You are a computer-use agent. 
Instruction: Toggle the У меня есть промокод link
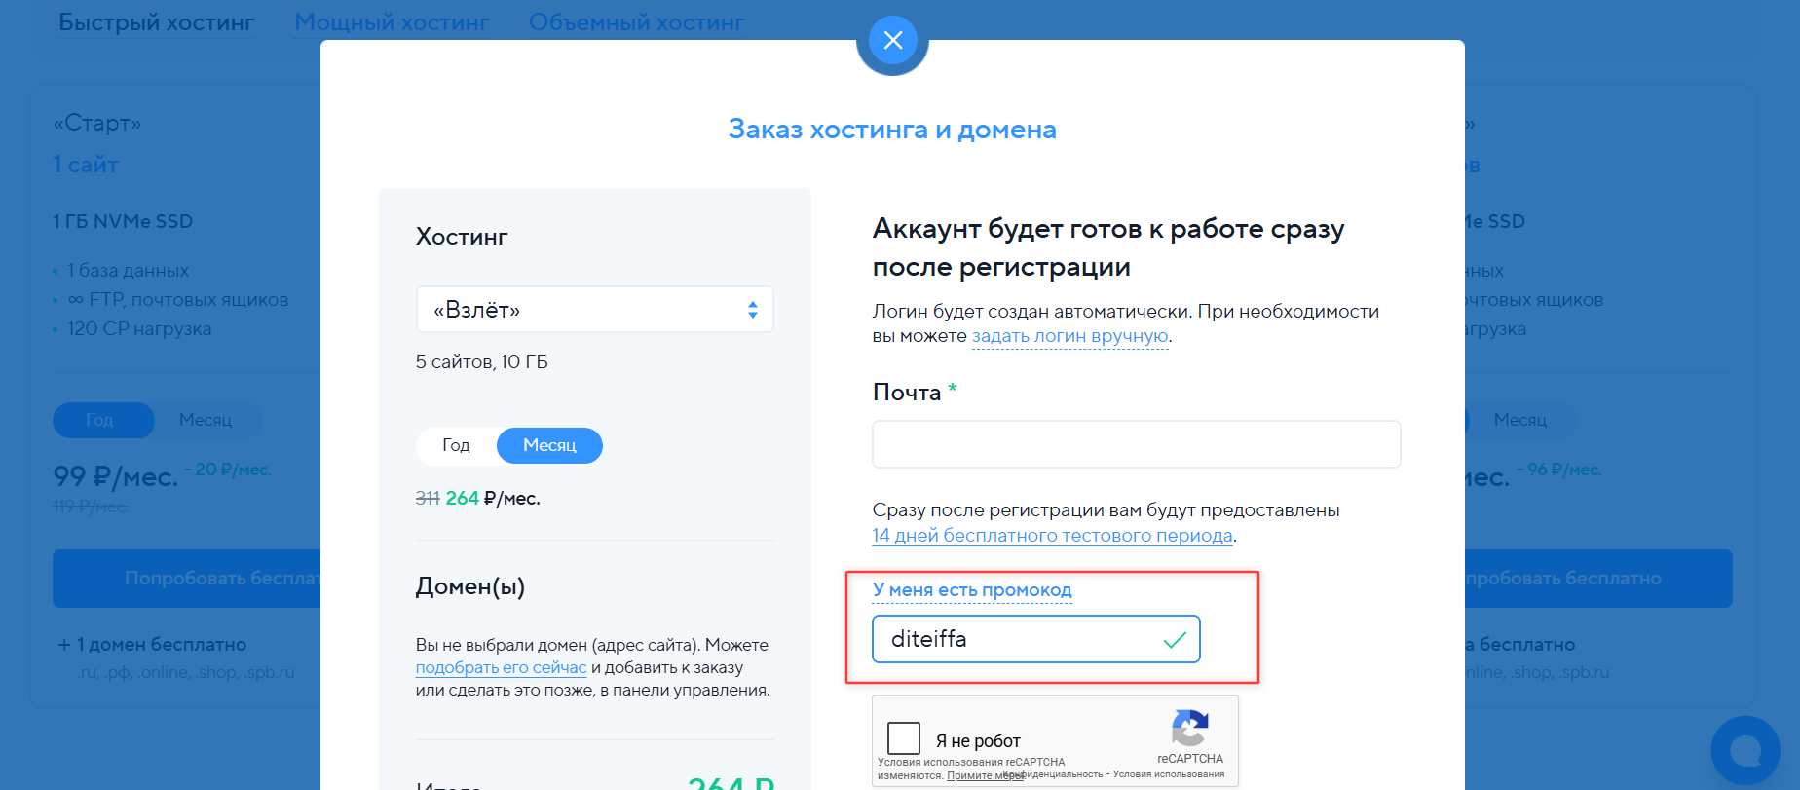coord(972,590)
